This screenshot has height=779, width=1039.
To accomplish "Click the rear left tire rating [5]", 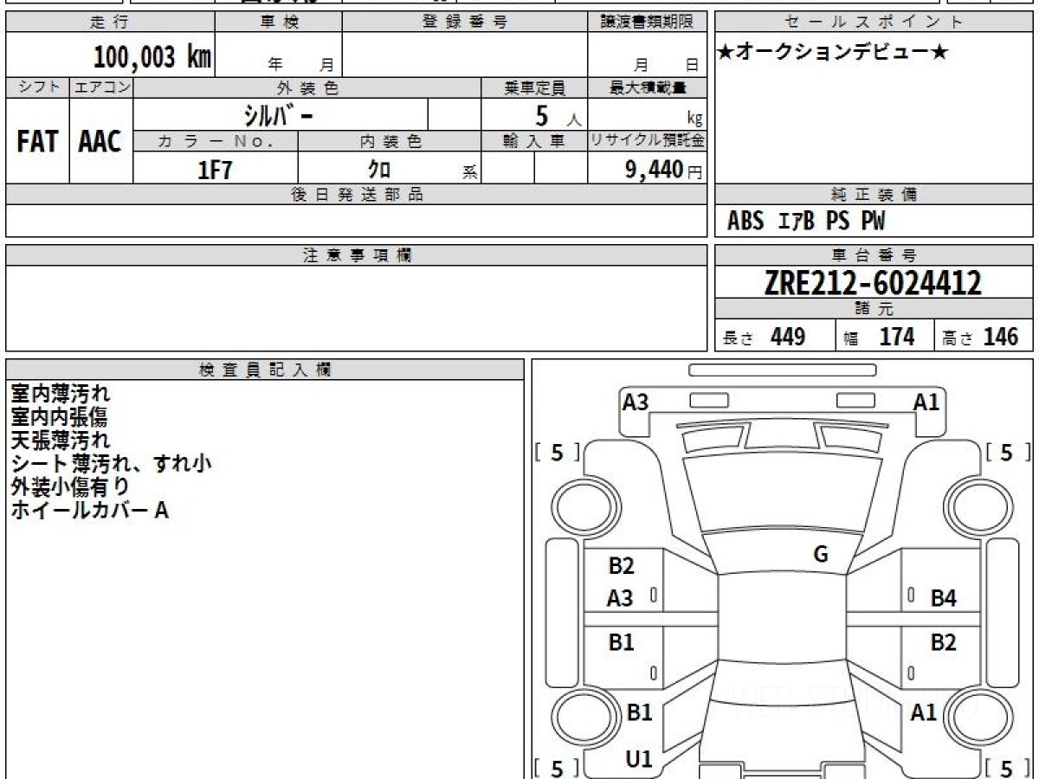I will (557, 768).
